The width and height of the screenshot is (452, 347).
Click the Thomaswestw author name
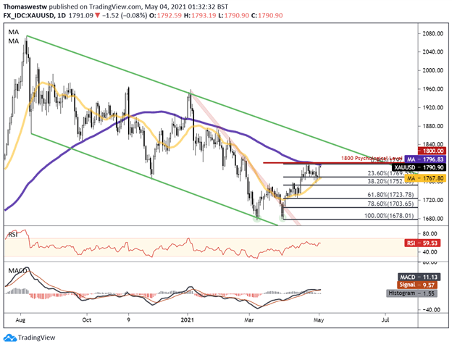click(25, 7)
